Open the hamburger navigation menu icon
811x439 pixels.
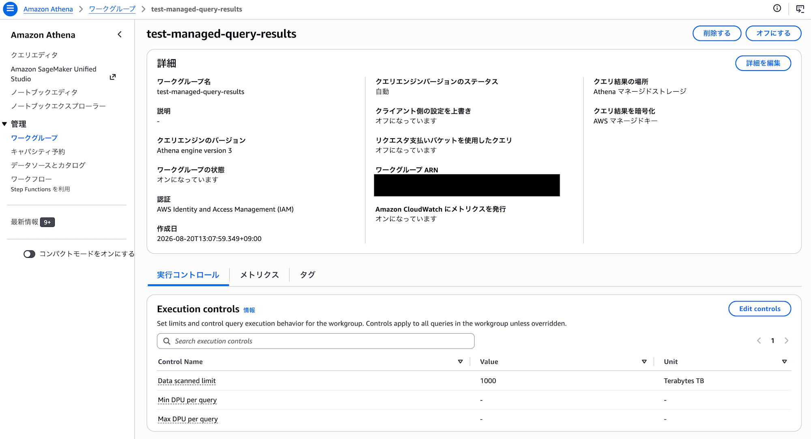tap(10, 9)
